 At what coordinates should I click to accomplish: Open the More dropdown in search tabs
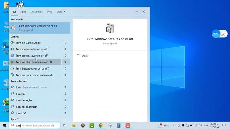pyautogui.click(x=61, y=12)
